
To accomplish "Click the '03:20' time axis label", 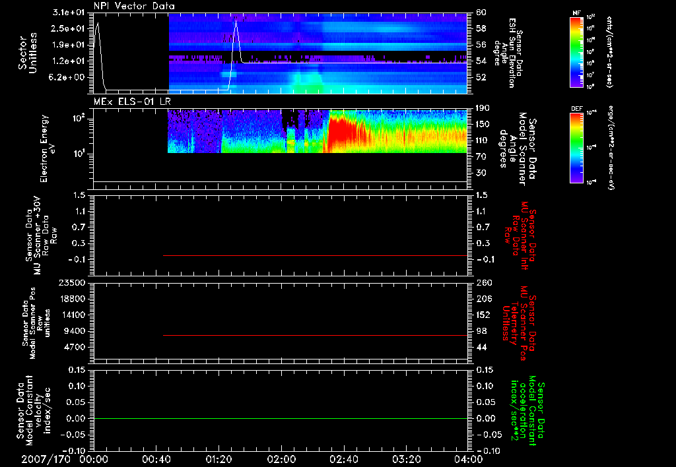I will pyautogui.click(x=407, y=459).
